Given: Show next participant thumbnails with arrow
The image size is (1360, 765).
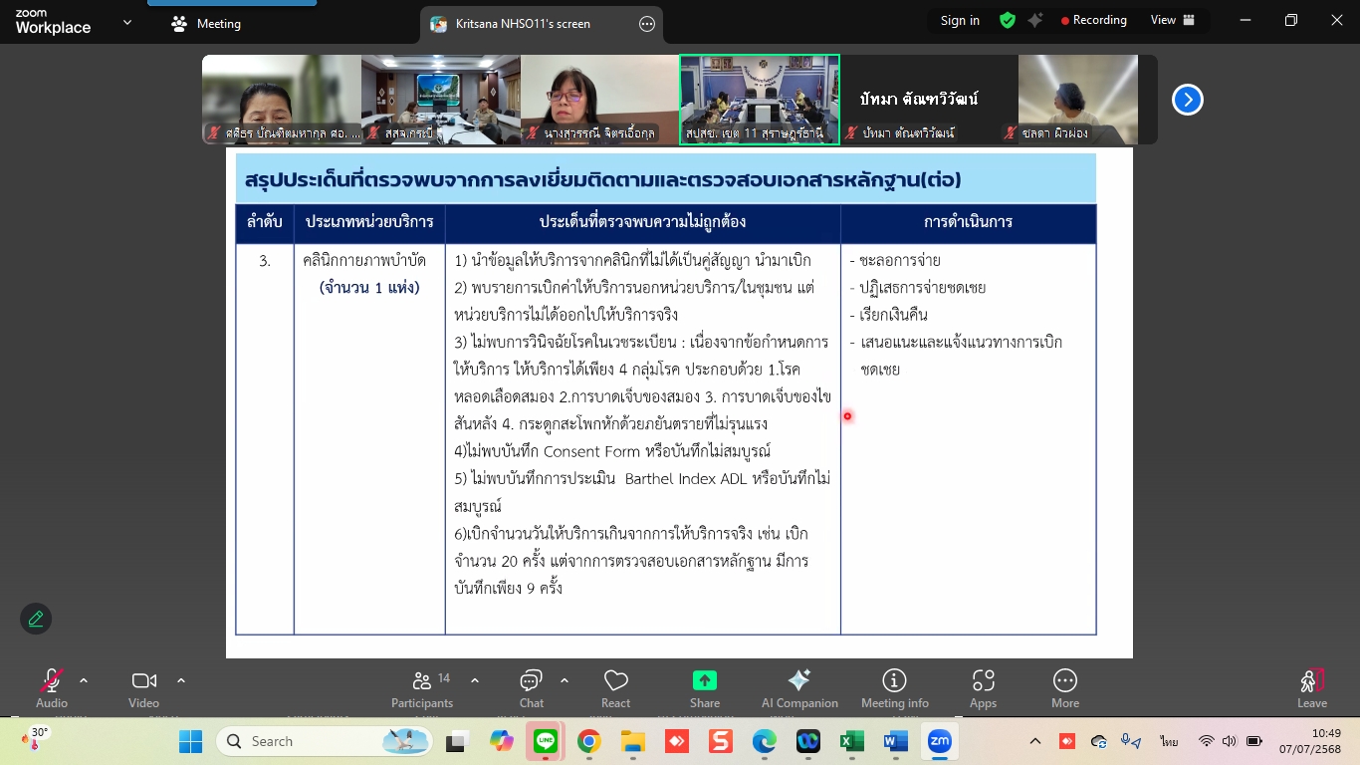Looking at the screenshot, I should coord(1187,100).
